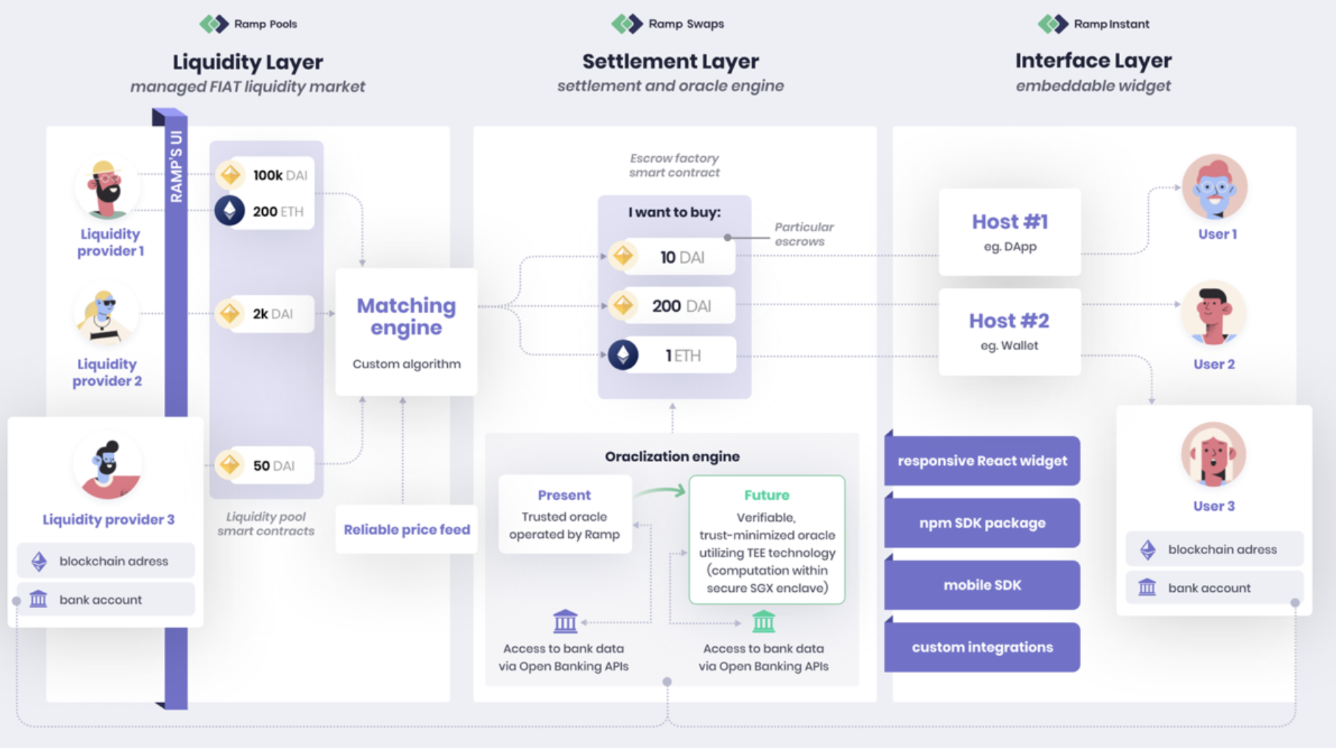Select User 1's avatar
Viewport: 1336px width, 748px height.
tap(1215, 188)
